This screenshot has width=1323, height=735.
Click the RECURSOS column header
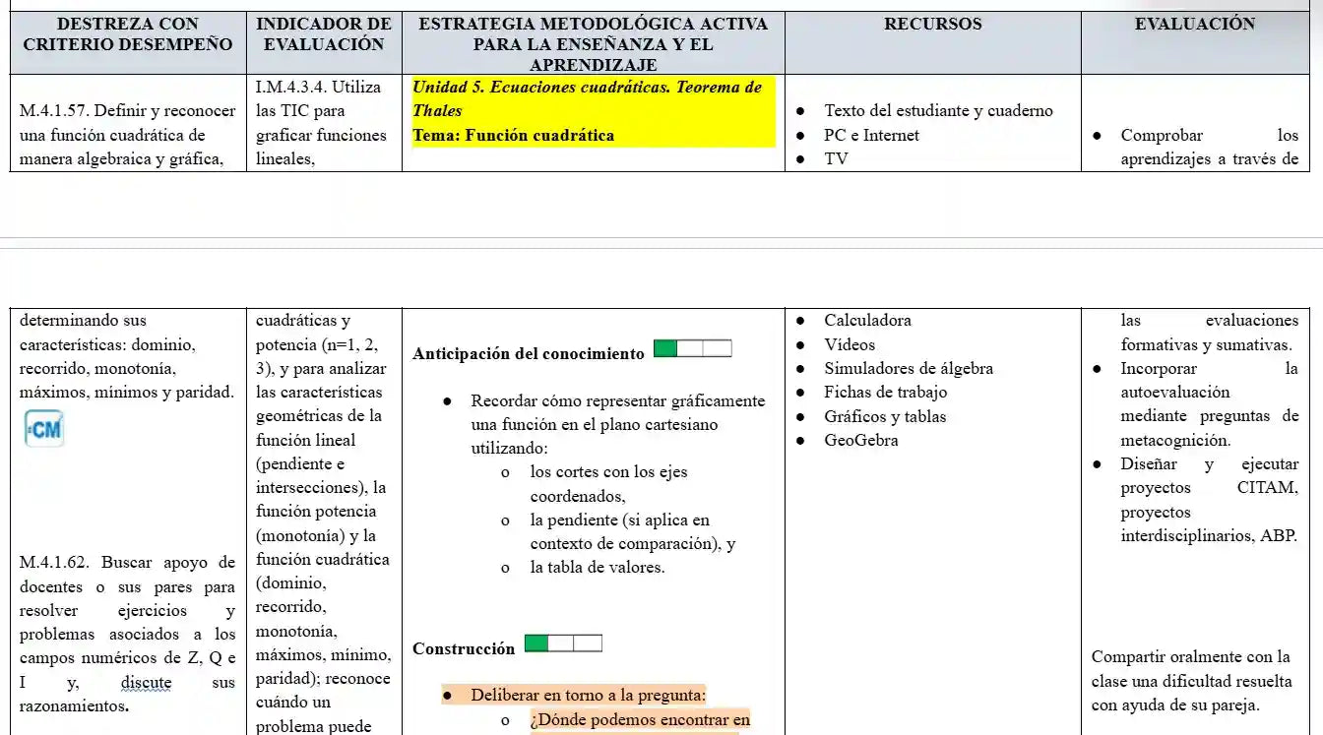click(x=932, y=25)
